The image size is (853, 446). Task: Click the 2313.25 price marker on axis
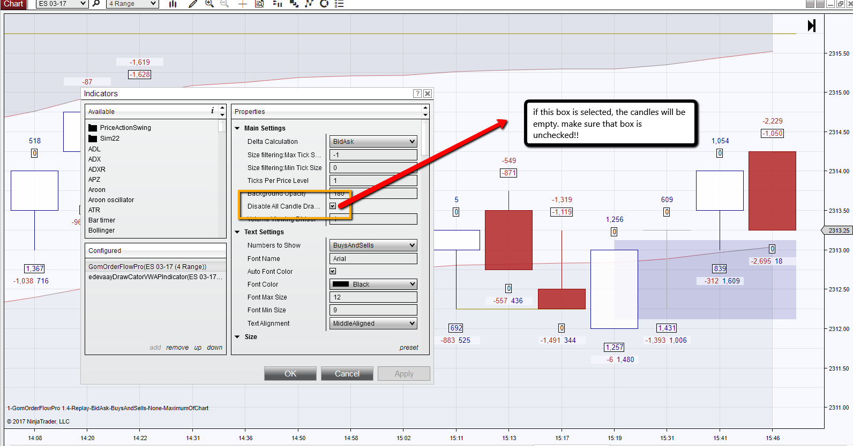(837, 230)
